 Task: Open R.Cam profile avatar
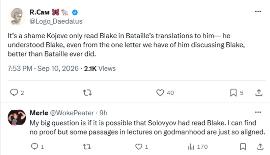click(x=17, y=16)
